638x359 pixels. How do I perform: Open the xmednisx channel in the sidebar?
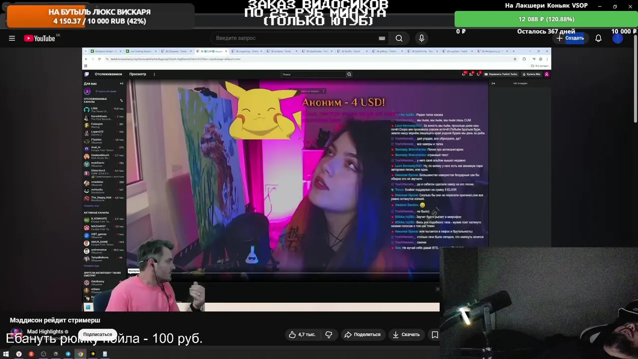(x=104, y=183)
